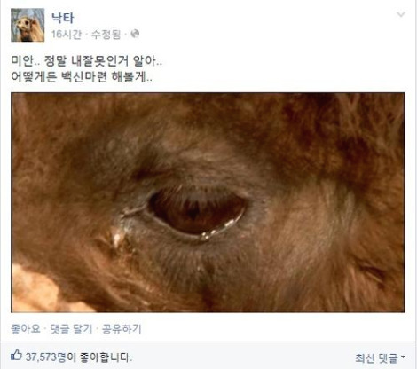The width and height of the screenshot is (417, 369).
Task: Click the caret arrow after 최신 댓글
Action: click(403, 357)
